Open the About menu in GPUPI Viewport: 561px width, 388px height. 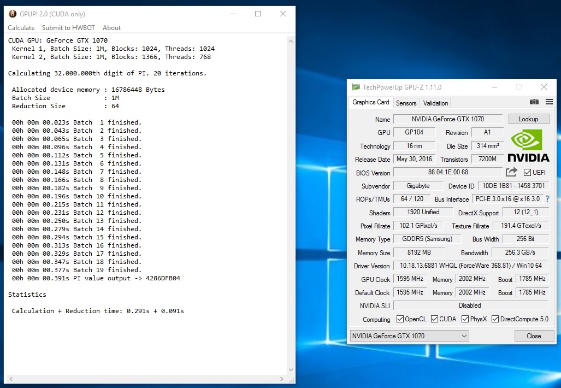click(x=111, y=27)
